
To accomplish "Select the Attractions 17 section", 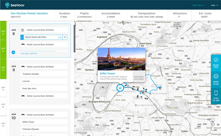I will [x=180, y=15].
